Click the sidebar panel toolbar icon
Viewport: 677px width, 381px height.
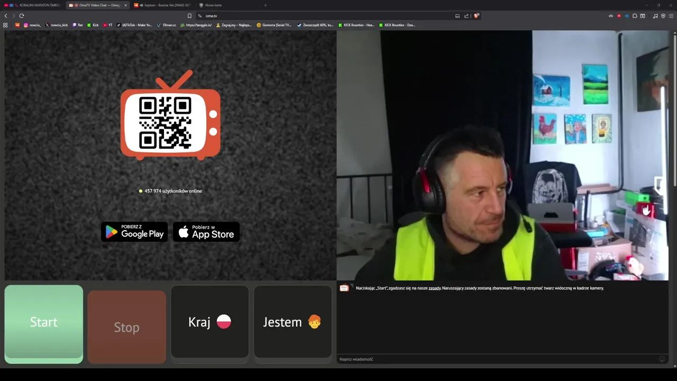tap(643, 16)
